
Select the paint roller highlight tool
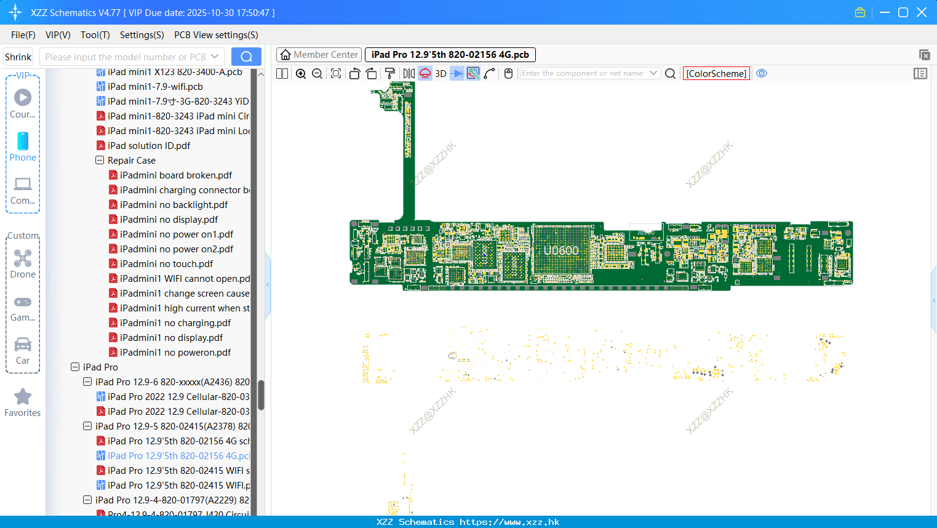click(x=390, y=73)
